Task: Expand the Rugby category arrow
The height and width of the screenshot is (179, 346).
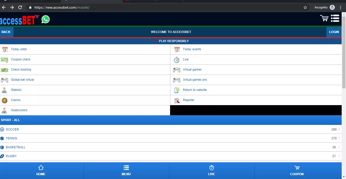Action: click(339, 156)
